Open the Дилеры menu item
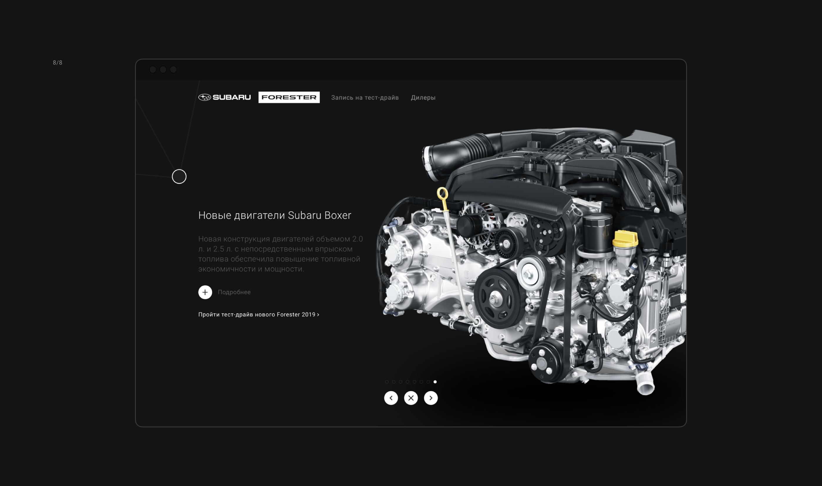The width and height of the screenshot is (822, 486). [x=423, y=98]
